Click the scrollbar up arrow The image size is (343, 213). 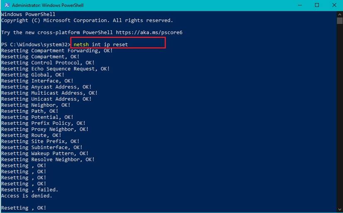340,14
